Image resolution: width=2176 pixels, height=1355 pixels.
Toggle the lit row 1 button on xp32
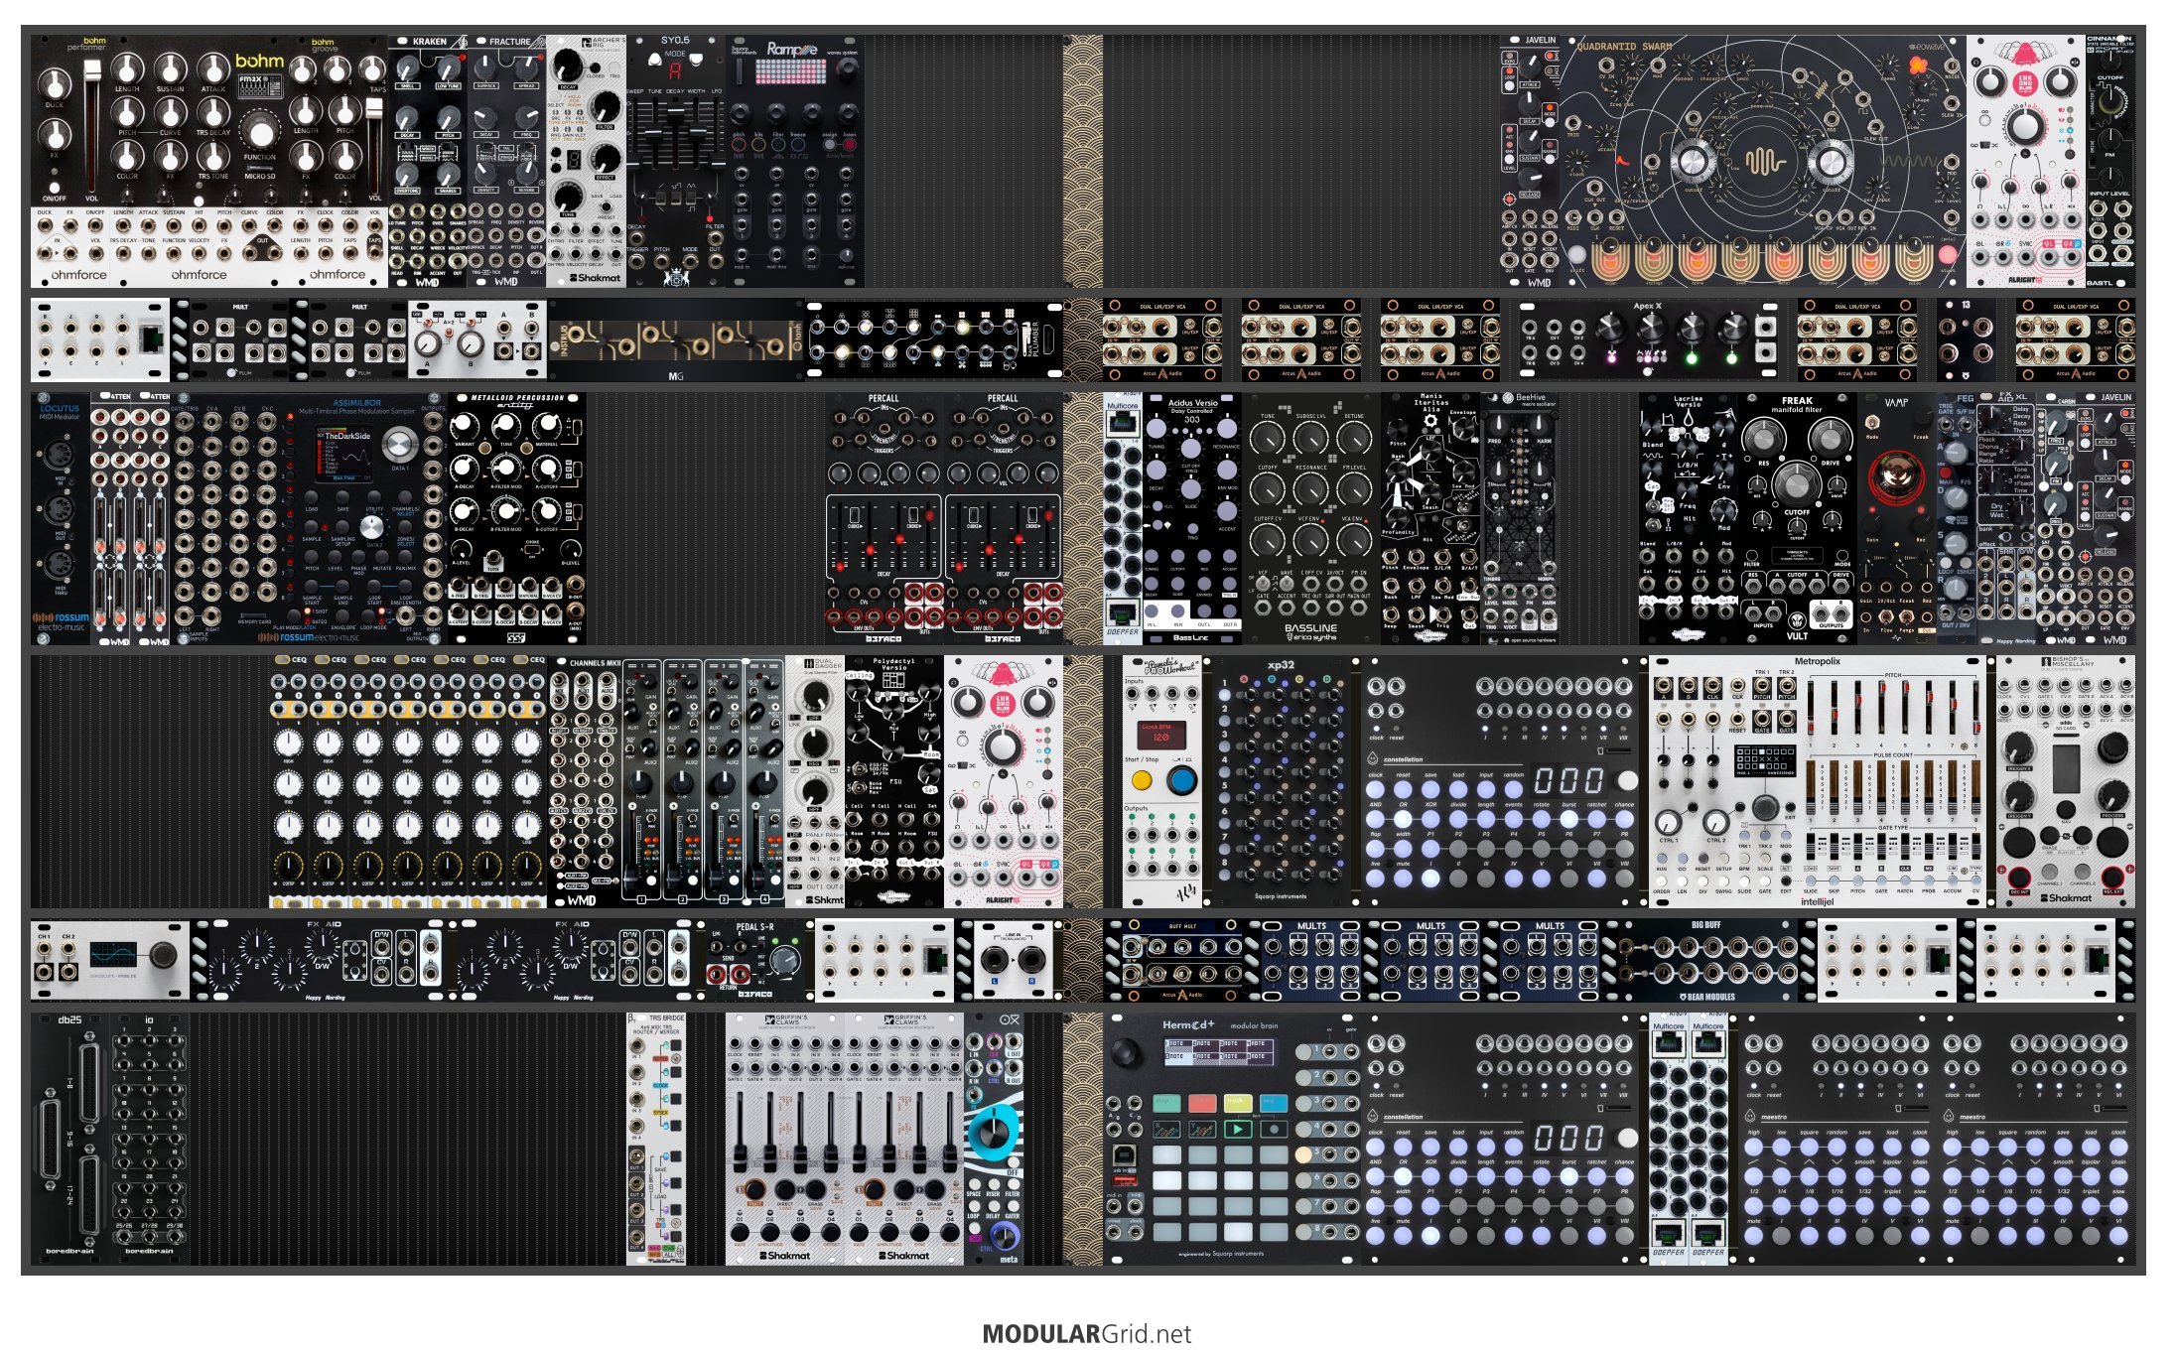click(1227, 694)
